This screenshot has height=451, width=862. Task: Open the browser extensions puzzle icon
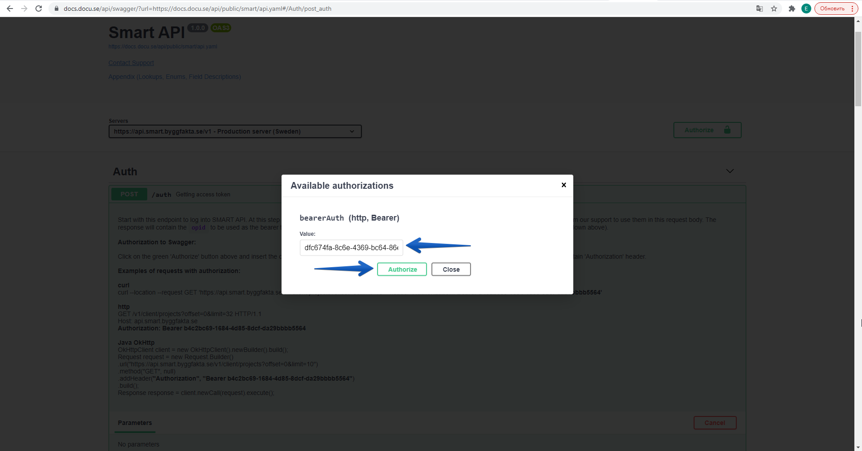point(792,9)
